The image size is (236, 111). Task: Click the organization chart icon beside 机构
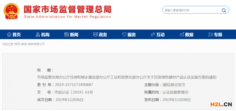click(38, 34)
